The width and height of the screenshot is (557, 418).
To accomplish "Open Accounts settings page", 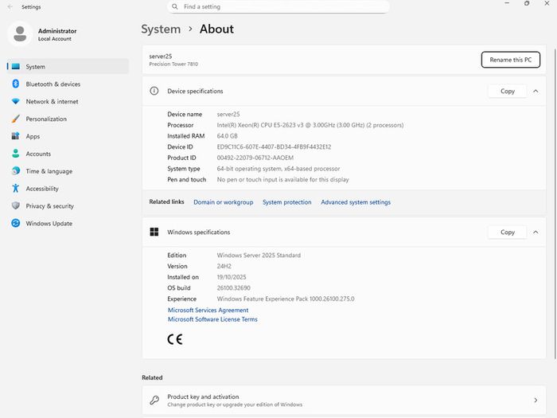I will pyautogui.click(x=68, y=154).
